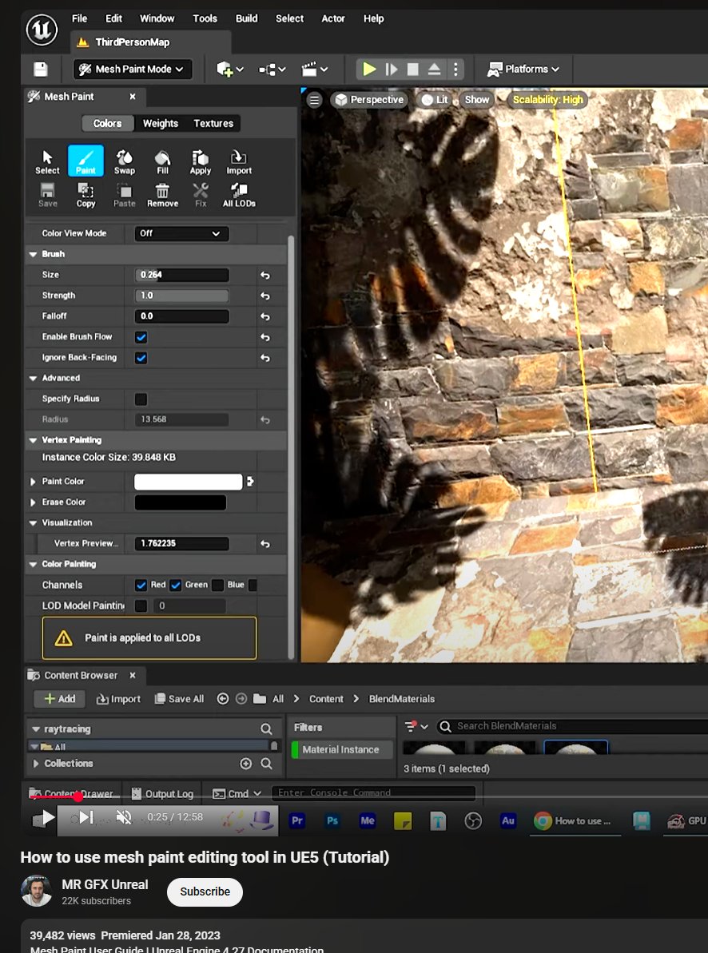Uncheck the Green channel checkbox
Viewport: 708px width, 953px height.
point(176,586)
